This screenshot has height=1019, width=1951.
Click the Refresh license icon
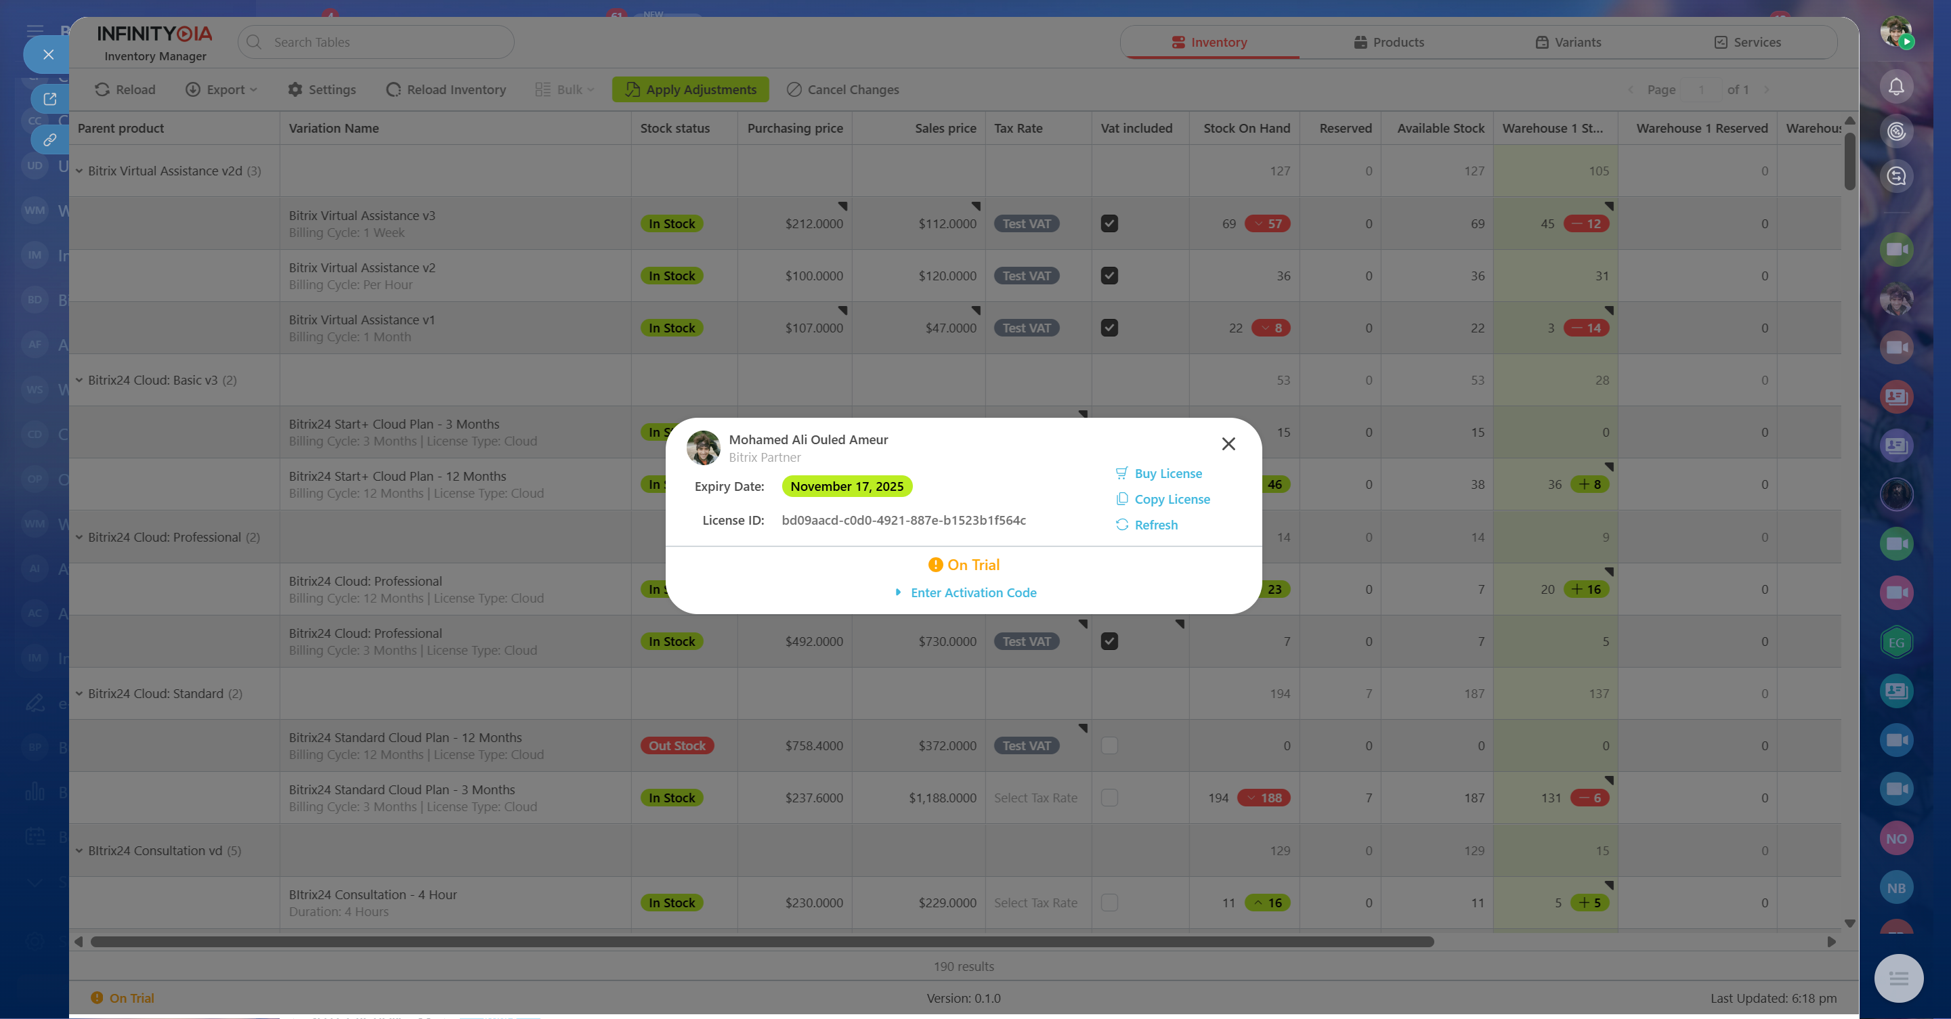1121,525
